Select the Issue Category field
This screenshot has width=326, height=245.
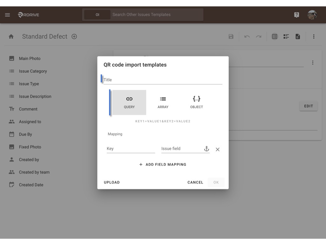tap(28, 71)
